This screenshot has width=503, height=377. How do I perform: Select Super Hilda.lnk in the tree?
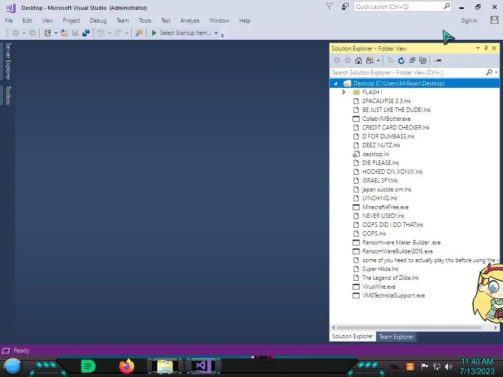point(381,269)
